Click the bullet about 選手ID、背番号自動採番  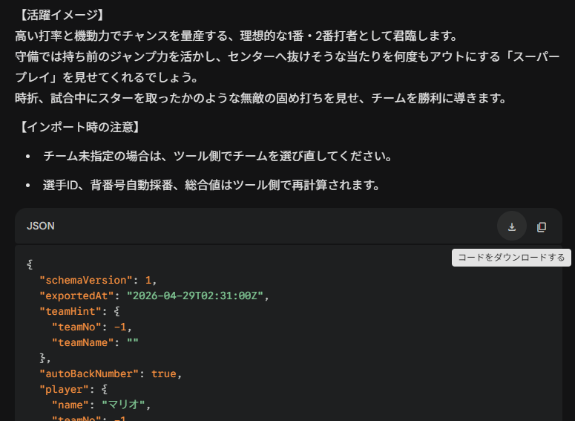coord(211,185)
